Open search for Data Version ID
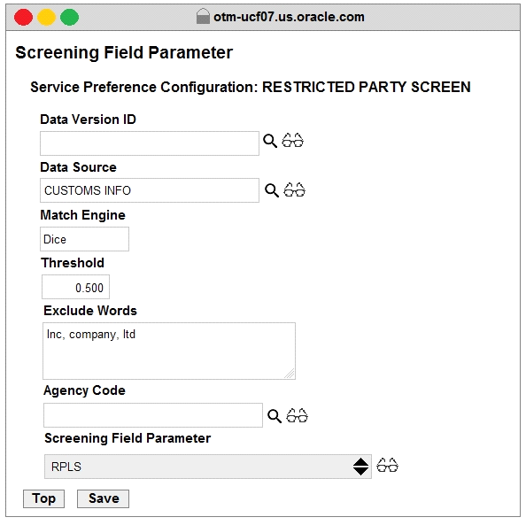 pos(270,141)
